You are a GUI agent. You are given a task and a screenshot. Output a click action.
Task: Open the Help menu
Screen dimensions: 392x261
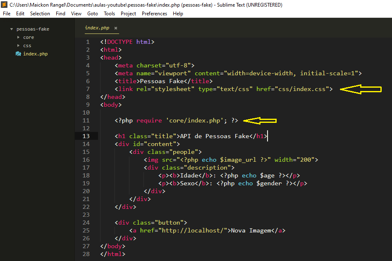click(x=178, y=14)
